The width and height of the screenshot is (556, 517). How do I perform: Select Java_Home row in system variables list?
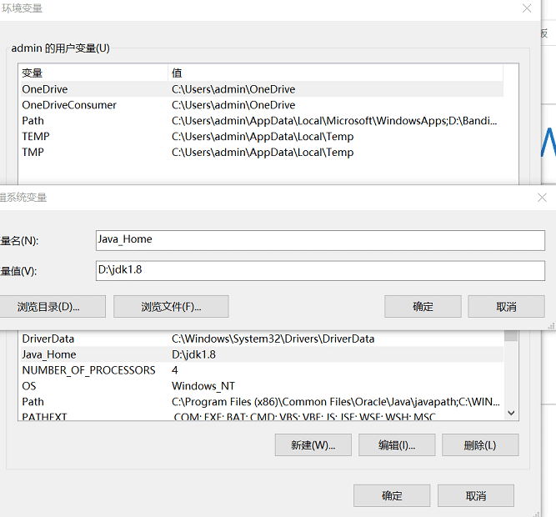point(263,354)
